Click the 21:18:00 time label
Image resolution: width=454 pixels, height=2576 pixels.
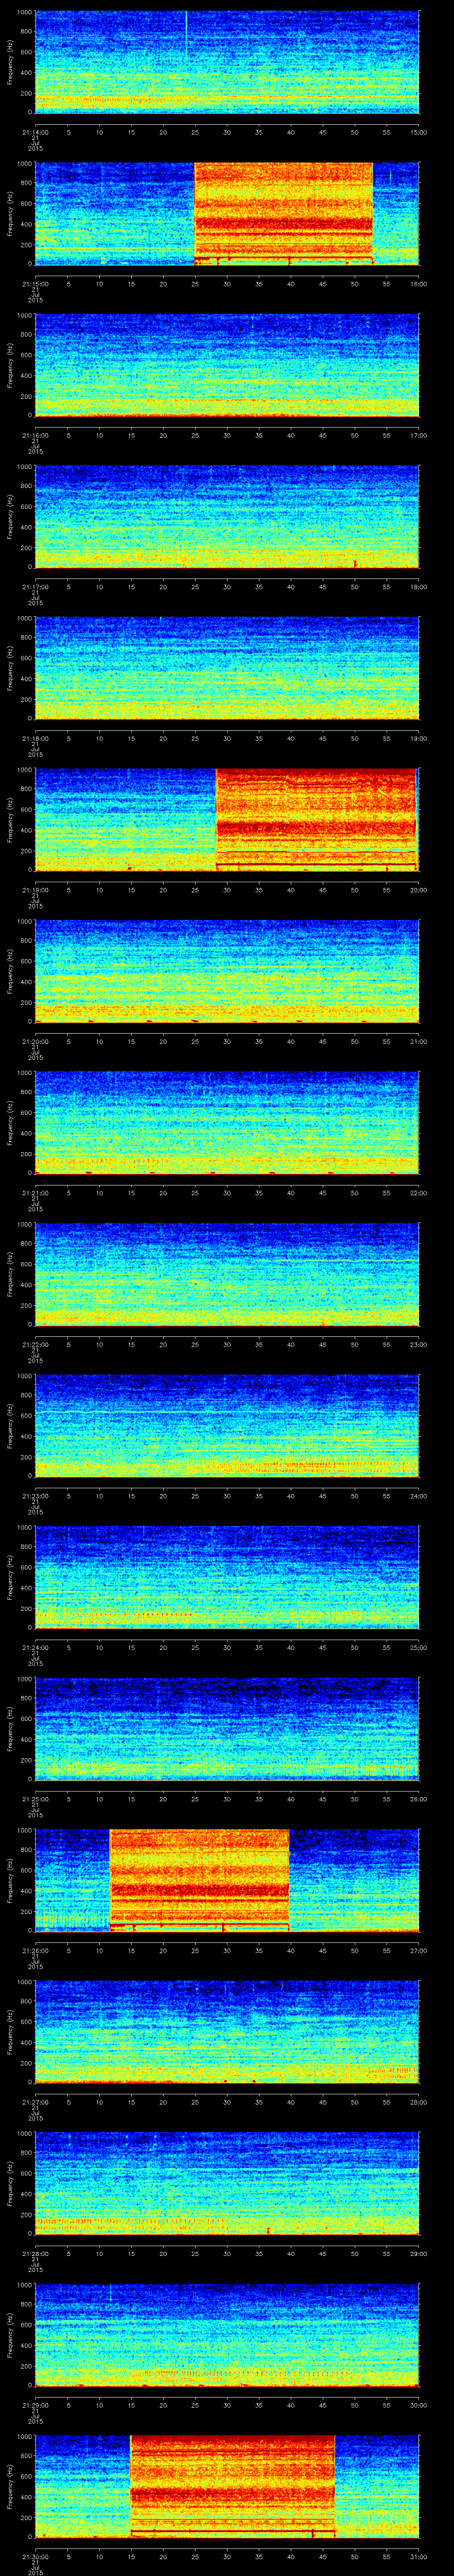pos(35,738)
